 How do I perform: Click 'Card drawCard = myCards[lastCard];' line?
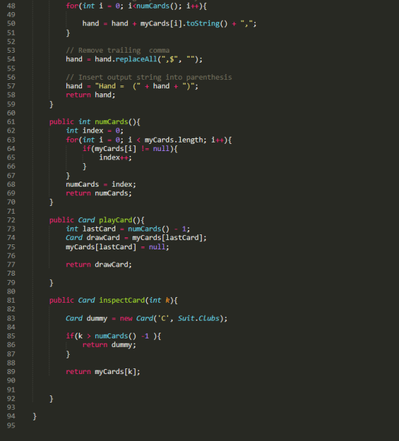click(136, 238)
